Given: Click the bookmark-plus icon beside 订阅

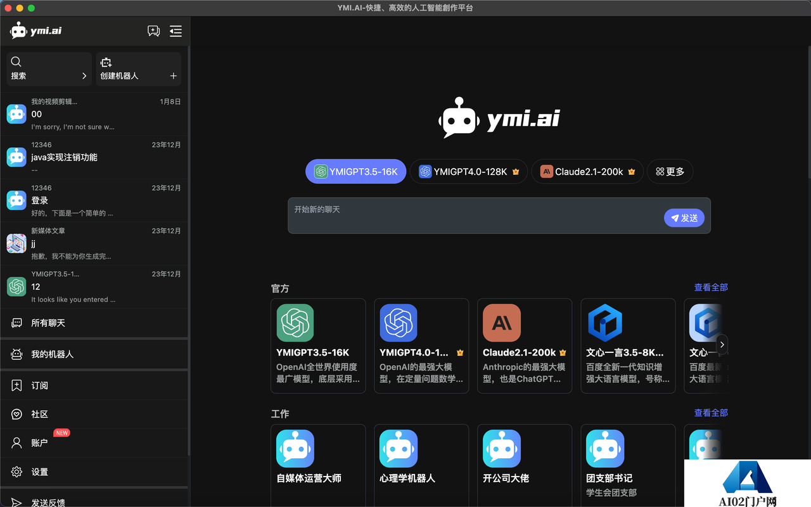Looking at the screenshot, I should point(17,385).
